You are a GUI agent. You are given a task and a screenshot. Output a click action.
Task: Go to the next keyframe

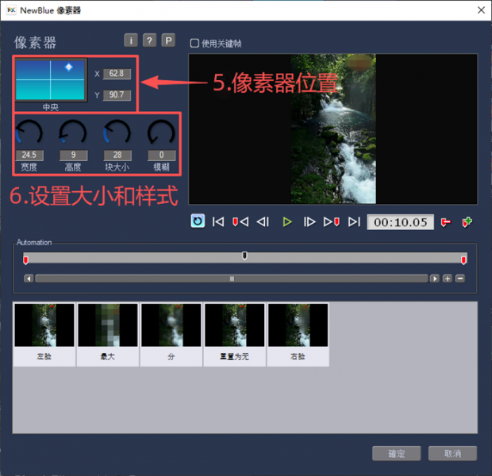(332, 222)
